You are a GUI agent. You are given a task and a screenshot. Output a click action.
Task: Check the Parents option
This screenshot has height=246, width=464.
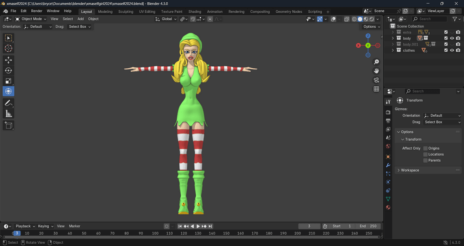[x=425, y=160]
